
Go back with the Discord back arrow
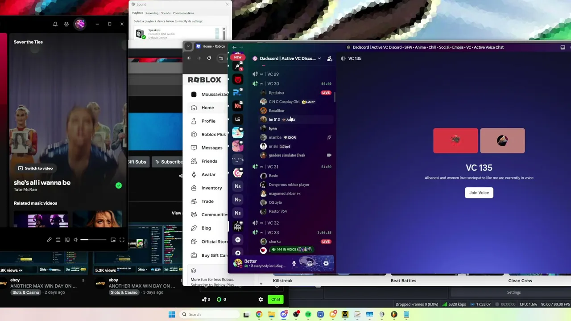click(234, 47)
